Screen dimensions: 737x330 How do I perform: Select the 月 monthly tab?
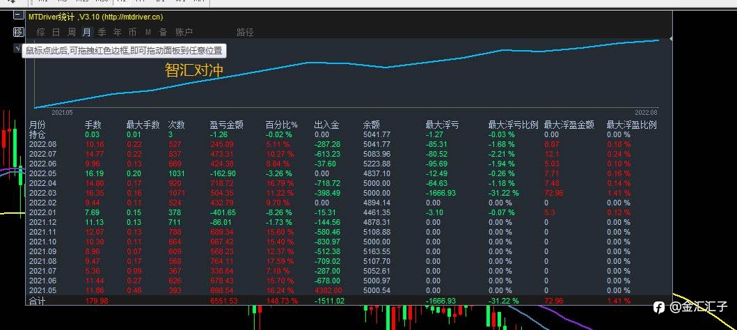[86, 33]
